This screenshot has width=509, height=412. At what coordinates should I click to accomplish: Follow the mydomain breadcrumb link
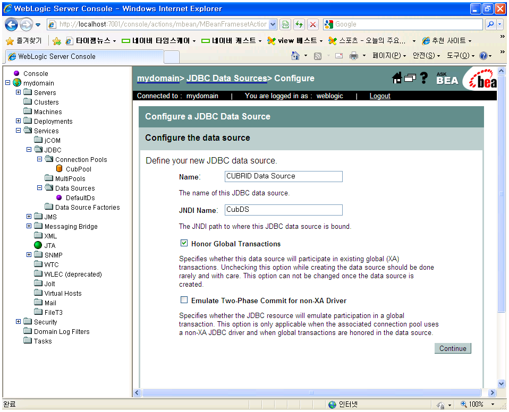click(x=158, y=78)
